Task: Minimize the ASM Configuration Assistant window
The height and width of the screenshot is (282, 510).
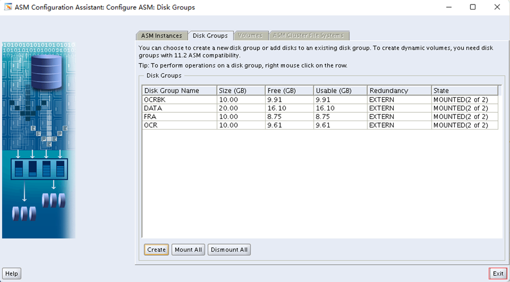Action: (x=449, y=7)
